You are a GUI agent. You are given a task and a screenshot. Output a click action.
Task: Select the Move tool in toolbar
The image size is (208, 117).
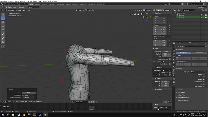(x=3, y=27)
